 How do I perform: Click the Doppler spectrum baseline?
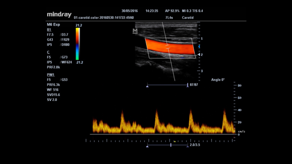pos(163,134)
